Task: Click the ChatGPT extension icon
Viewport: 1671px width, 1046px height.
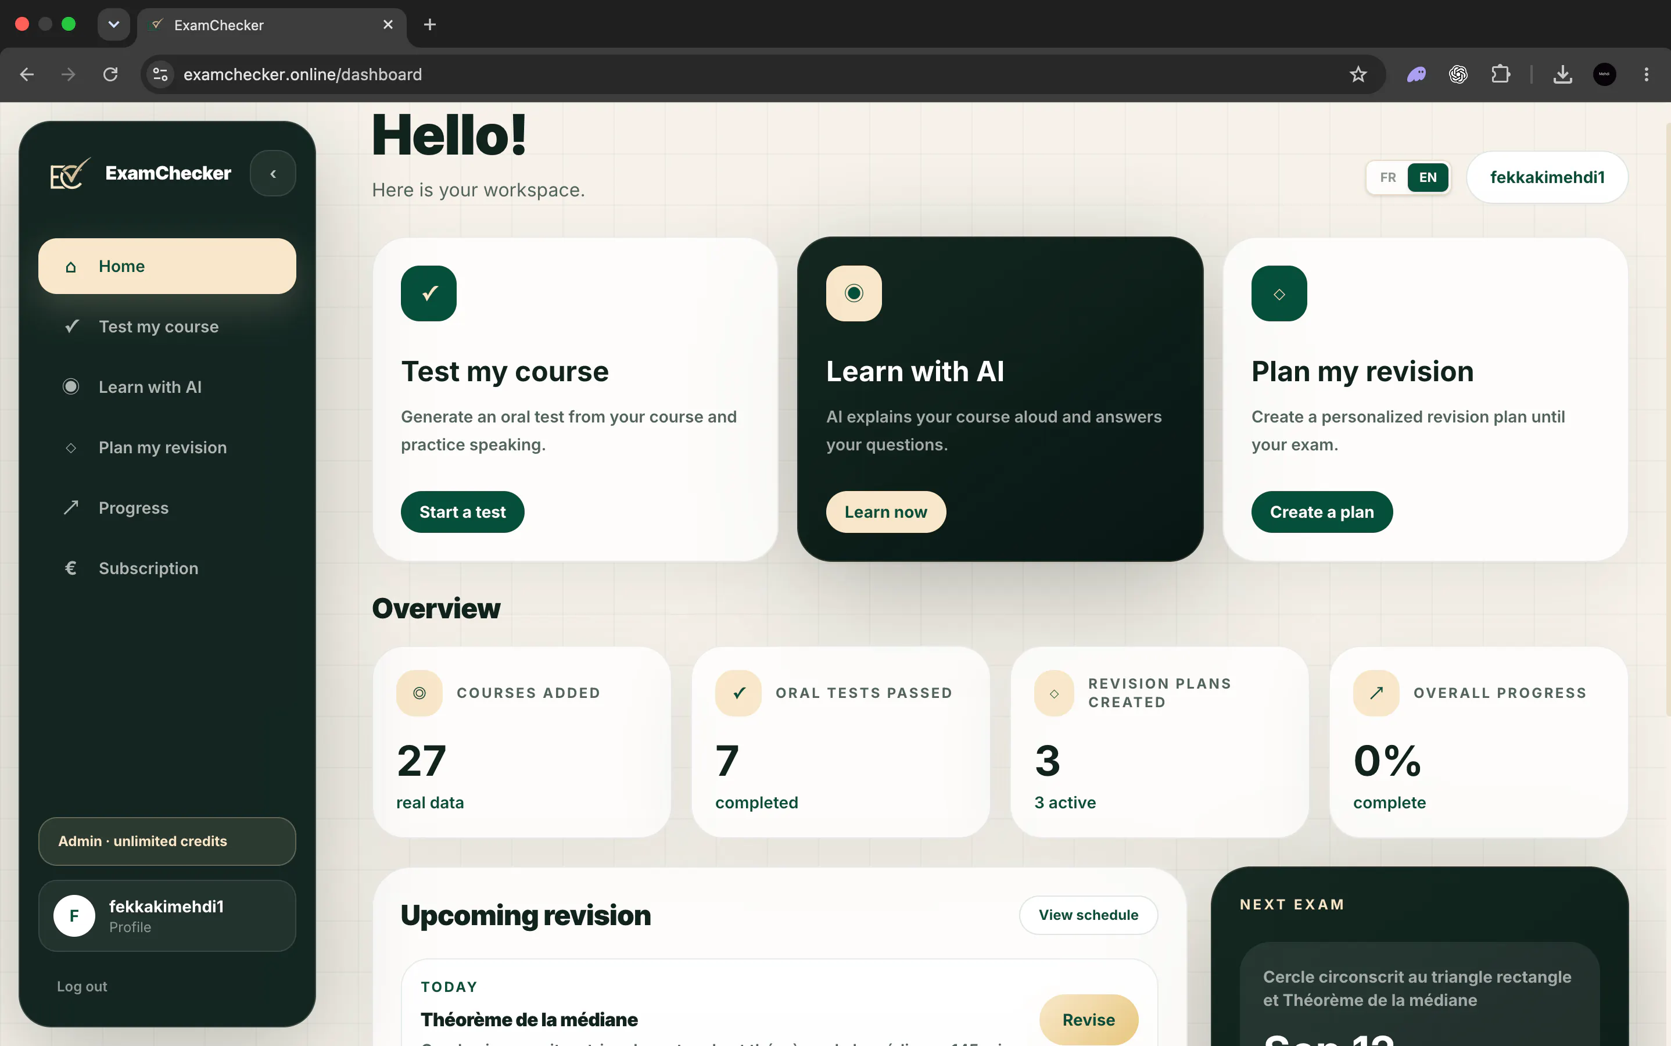Action: coord(1459,74)
